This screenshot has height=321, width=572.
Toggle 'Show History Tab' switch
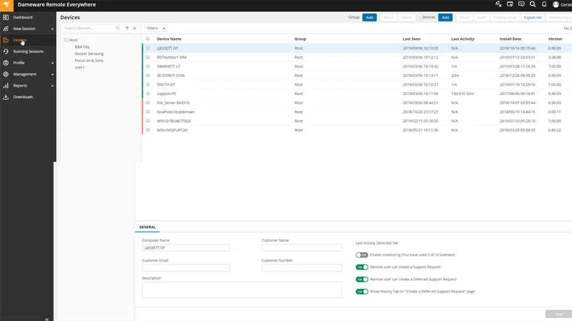pyautogui.click(x=362, y=291)
